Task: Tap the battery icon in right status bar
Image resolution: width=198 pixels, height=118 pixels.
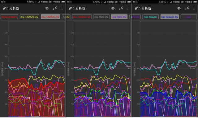Action: (195, 2)
